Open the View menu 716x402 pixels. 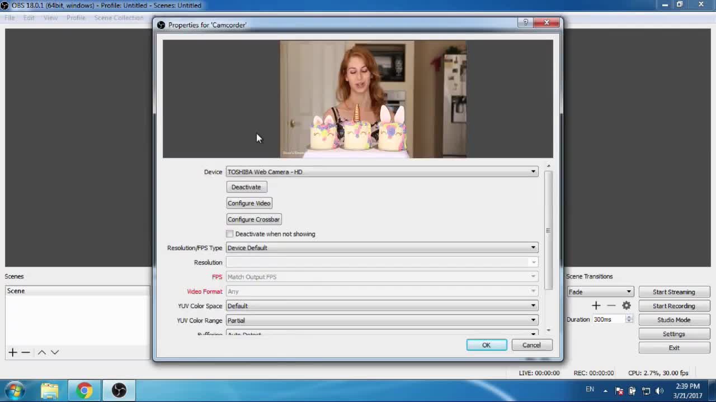[50, 18]
